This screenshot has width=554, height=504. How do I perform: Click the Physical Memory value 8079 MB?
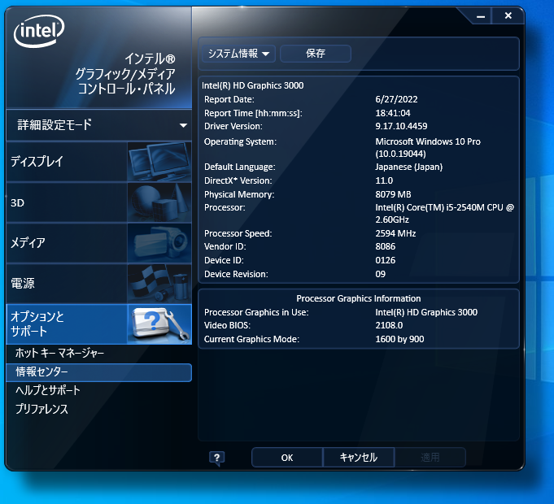(x=393, y=194)
